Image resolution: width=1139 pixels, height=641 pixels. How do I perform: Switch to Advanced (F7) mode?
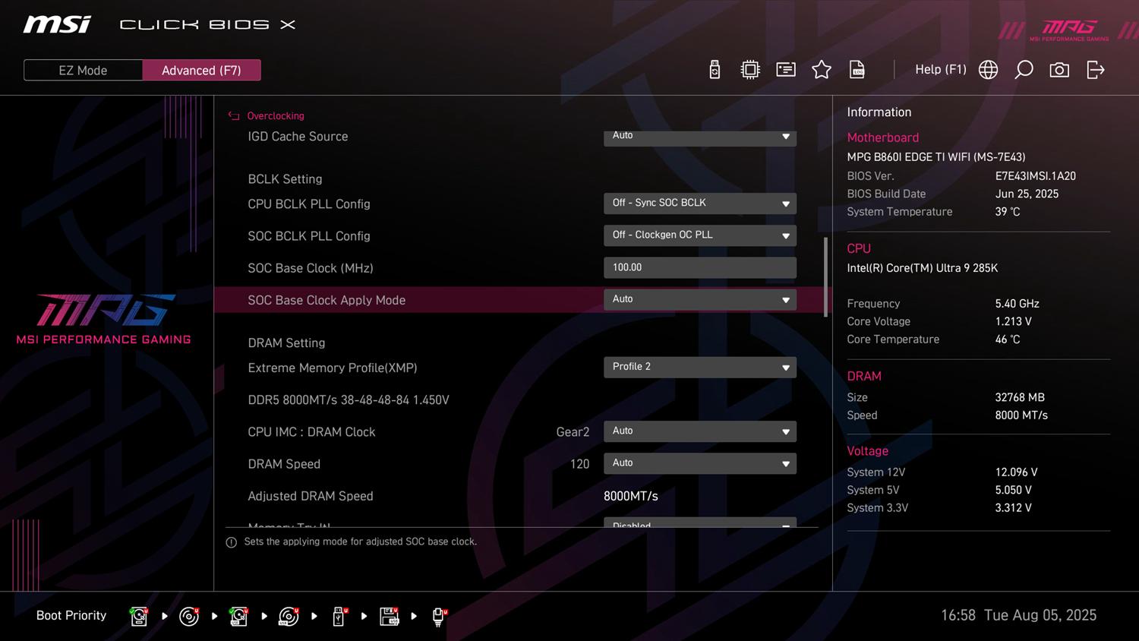(x=201, y=70)
